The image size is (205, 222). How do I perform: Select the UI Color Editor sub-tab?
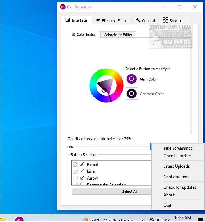point(84,34)
